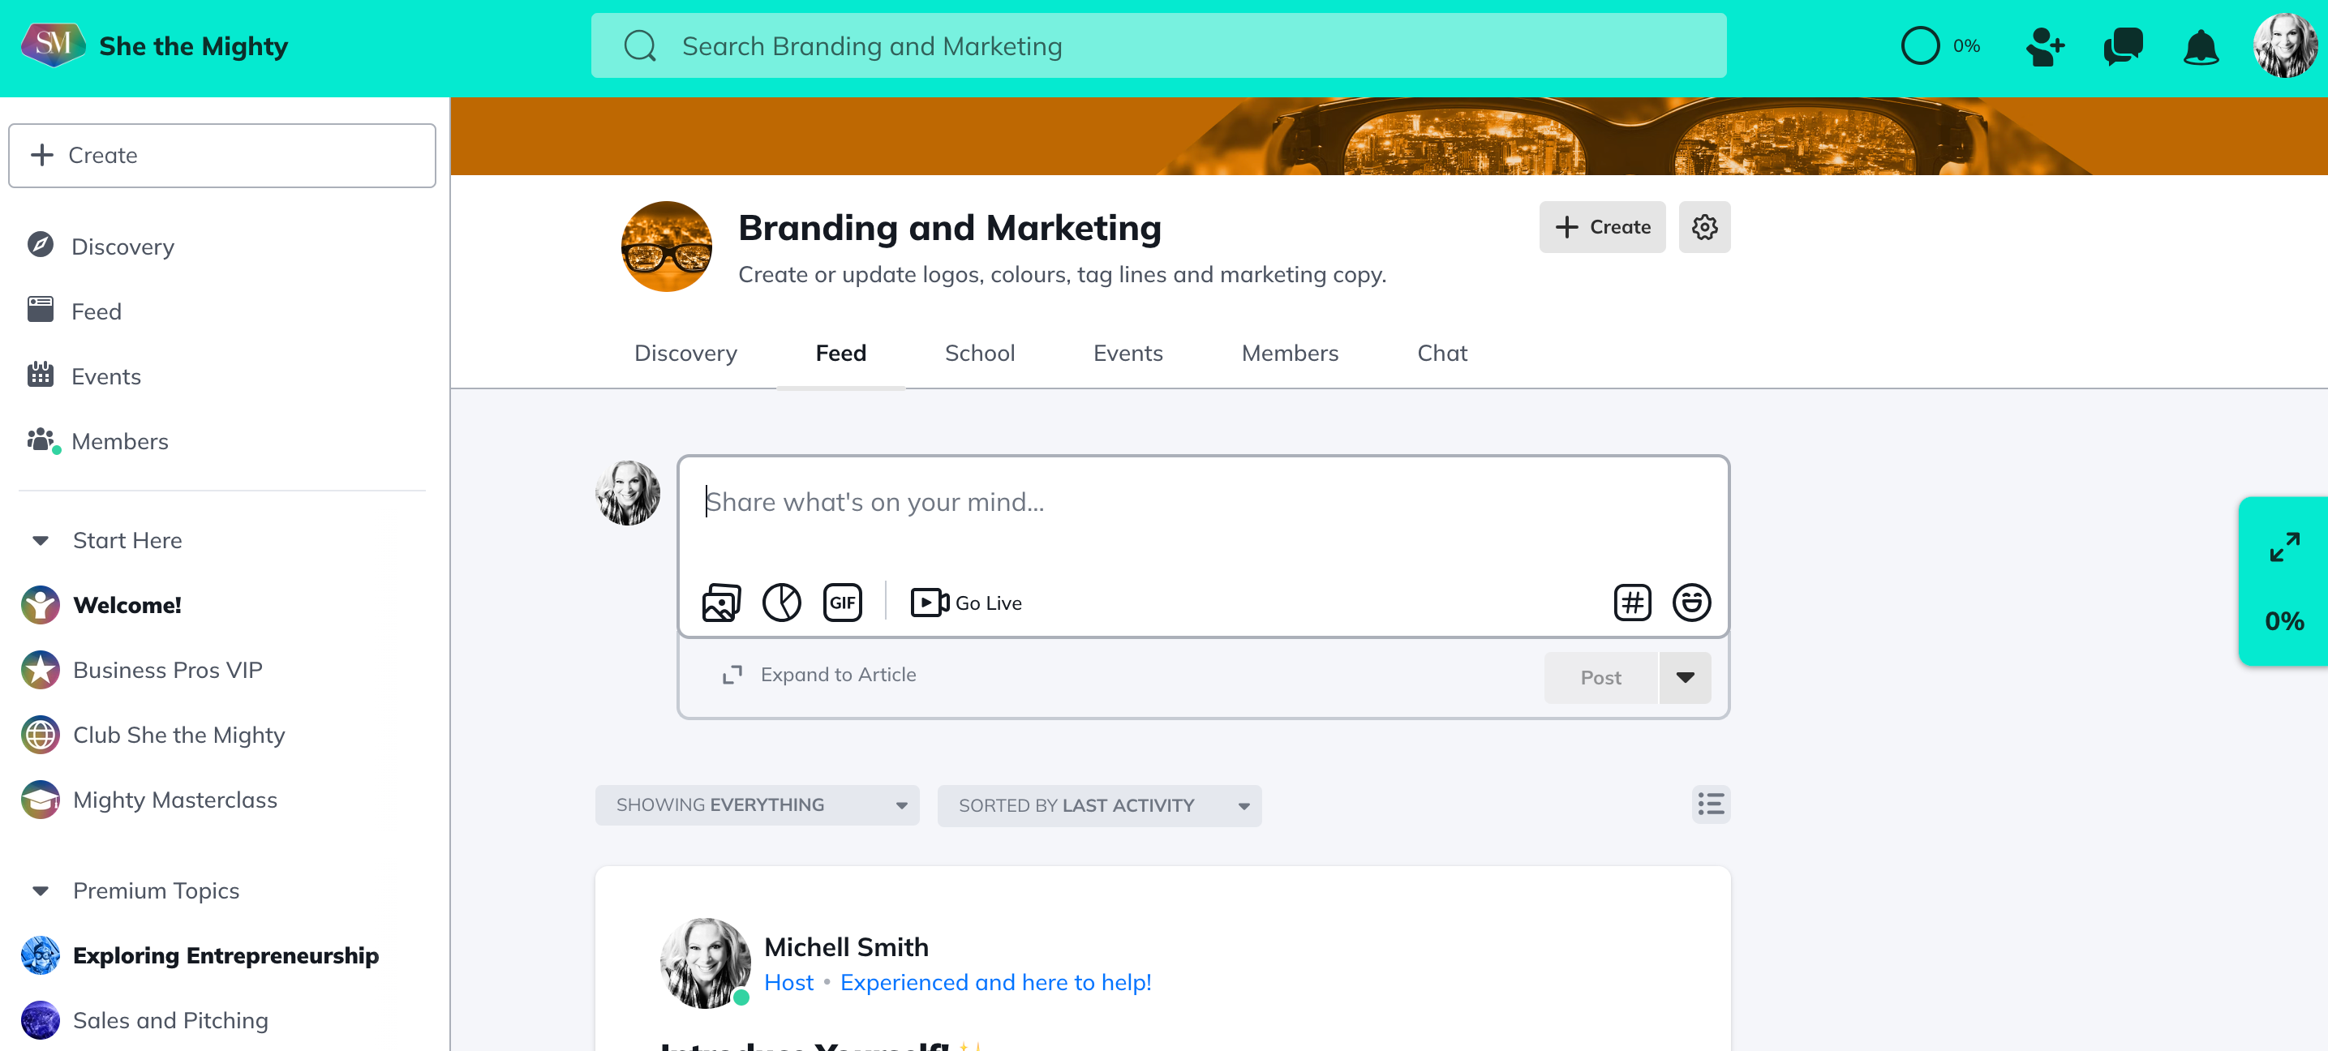Screen dimensions: 2328x1051
Task: Open the chat messages icon in header
Action: click(x=2122, y=46)
